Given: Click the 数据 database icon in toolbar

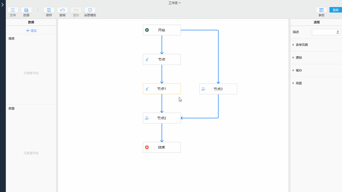Looking at the screenshot, I should point(26,10).
